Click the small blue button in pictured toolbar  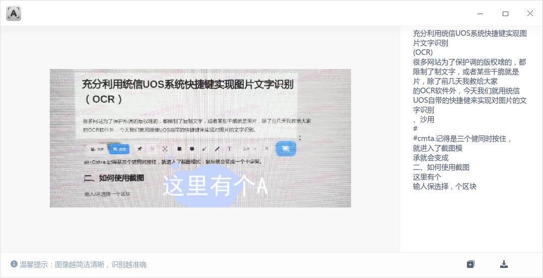tap(119, 149)
